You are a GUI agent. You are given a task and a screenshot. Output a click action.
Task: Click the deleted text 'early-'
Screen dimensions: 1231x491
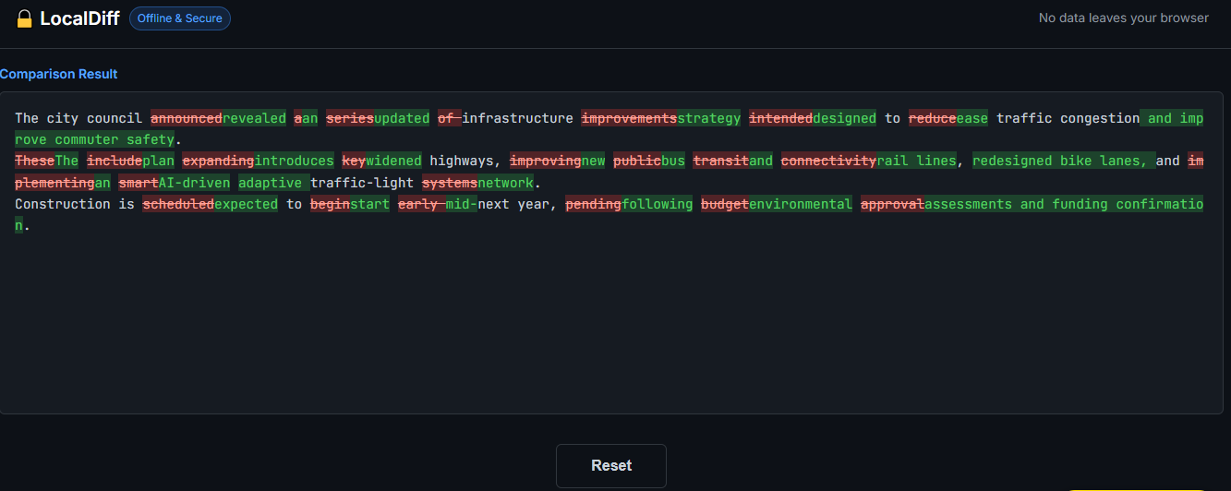click(422, 203)
